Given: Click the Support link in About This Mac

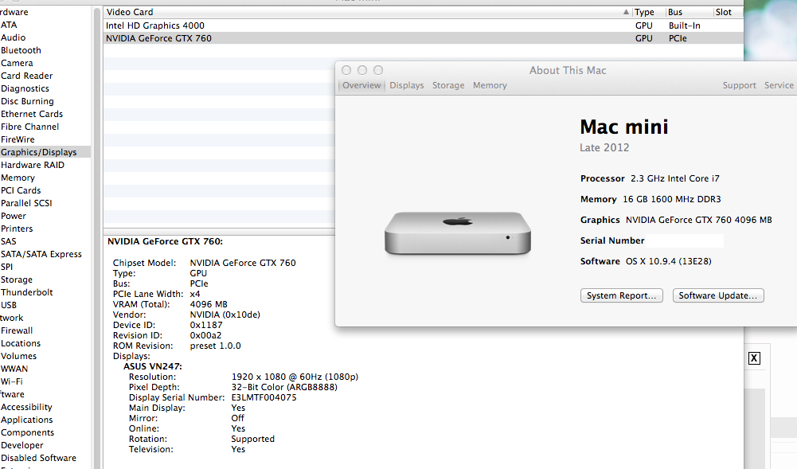Looking at the screenshot, I should (739, 85).
